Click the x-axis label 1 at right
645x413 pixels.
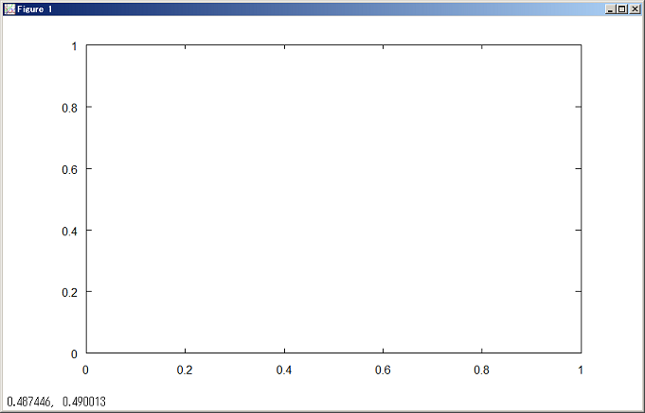(x=581, y=370)
